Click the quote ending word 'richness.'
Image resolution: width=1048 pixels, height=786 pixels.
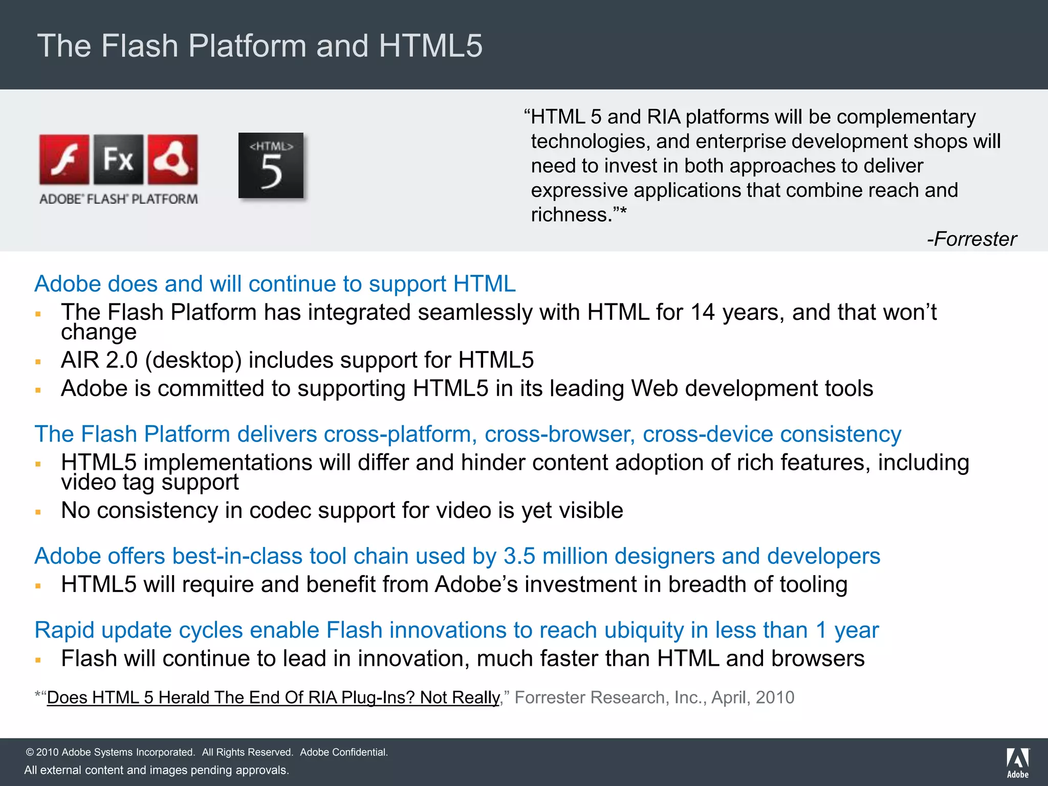tap(579, 214)
